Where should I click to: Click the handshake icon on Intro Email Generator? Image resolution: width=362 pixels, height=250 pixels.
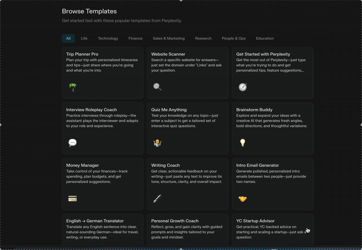243,199
